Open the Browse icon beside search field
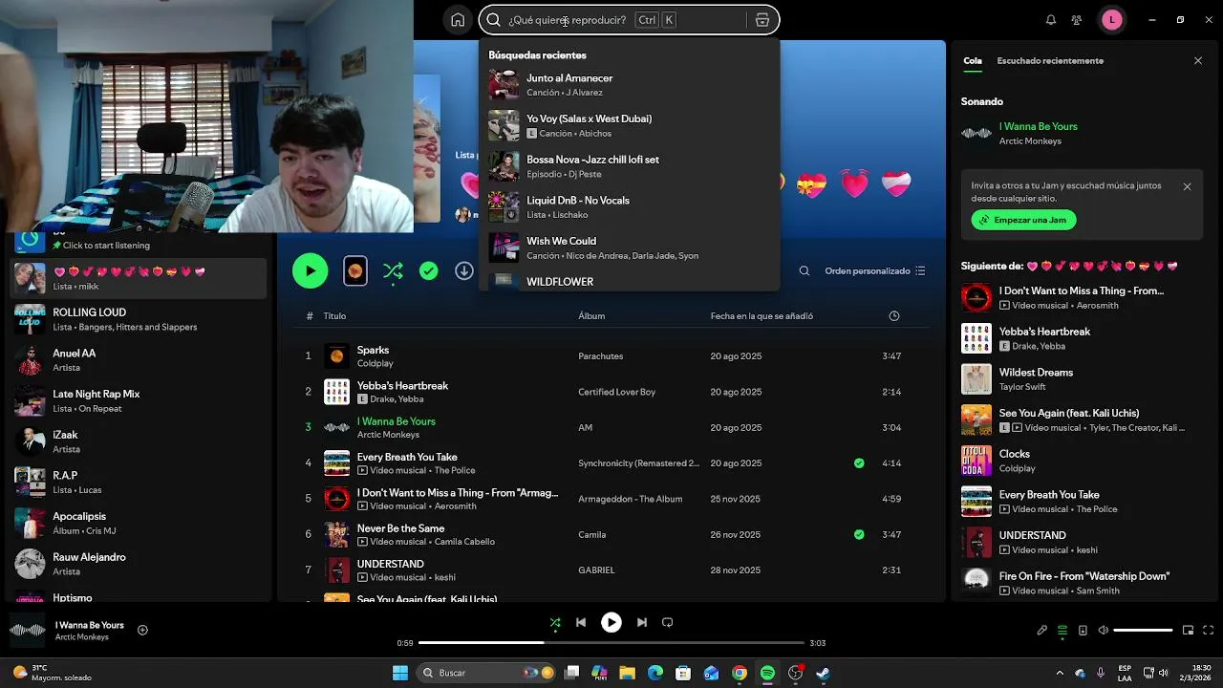 (x=762, y=20)
